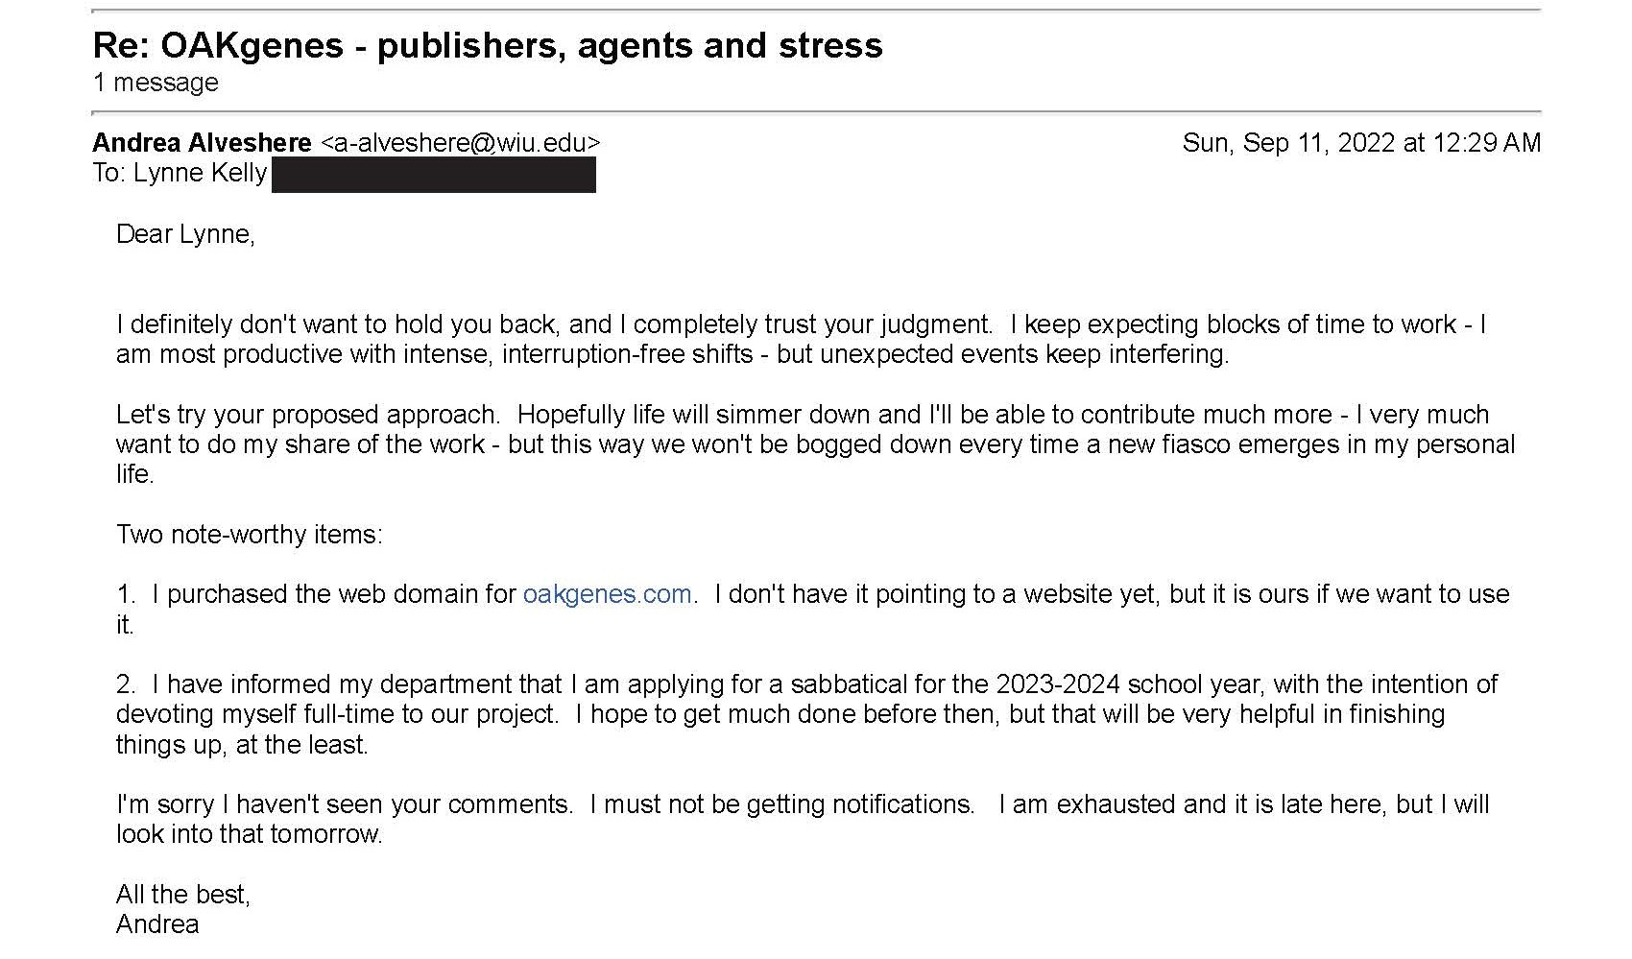Click the 'To: Lynne Kelly' recipient line
The image size is (1632, 959).
click(x=180, y=173)
